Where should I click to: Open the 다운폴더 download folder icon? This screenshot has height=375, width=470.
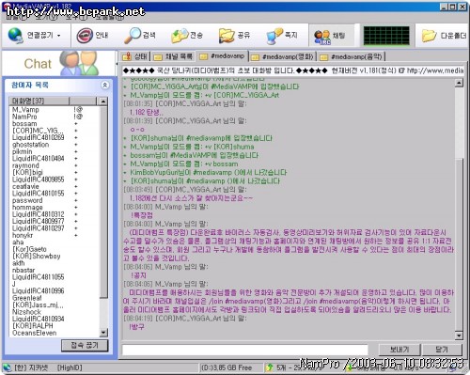(430, 36)
